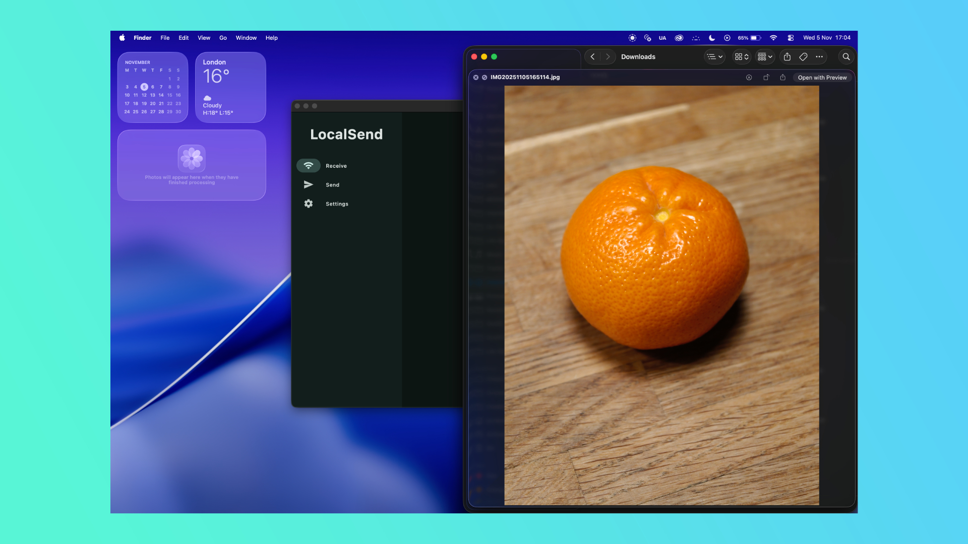The height and width of the screenshot is (544, 968).
Task: Click Open with Preview
Action: click(x=822, y=78)
